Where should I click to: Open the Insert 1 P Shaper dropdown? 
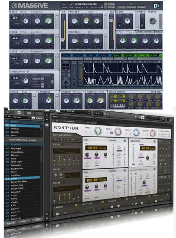(x=77, y=92)
